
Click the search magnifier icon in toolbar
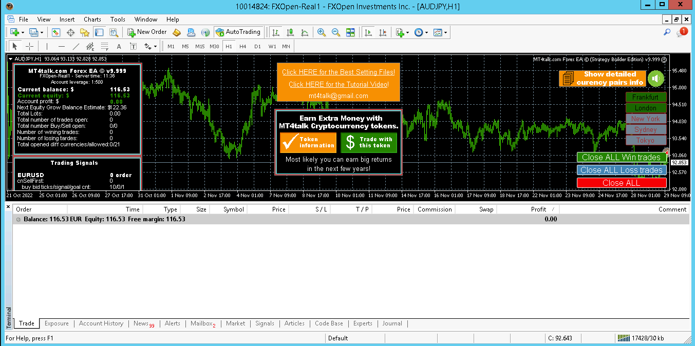pos(667,32)
